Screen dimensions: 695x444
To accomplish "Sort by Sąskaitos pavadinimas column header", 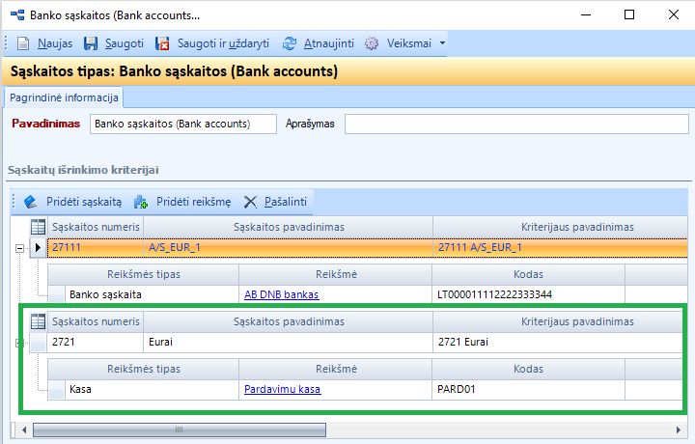I will coord(289,226).
